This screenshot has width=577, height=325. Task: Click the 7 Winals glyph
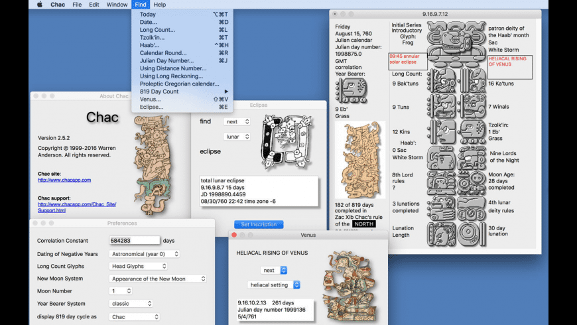point(472,105)
